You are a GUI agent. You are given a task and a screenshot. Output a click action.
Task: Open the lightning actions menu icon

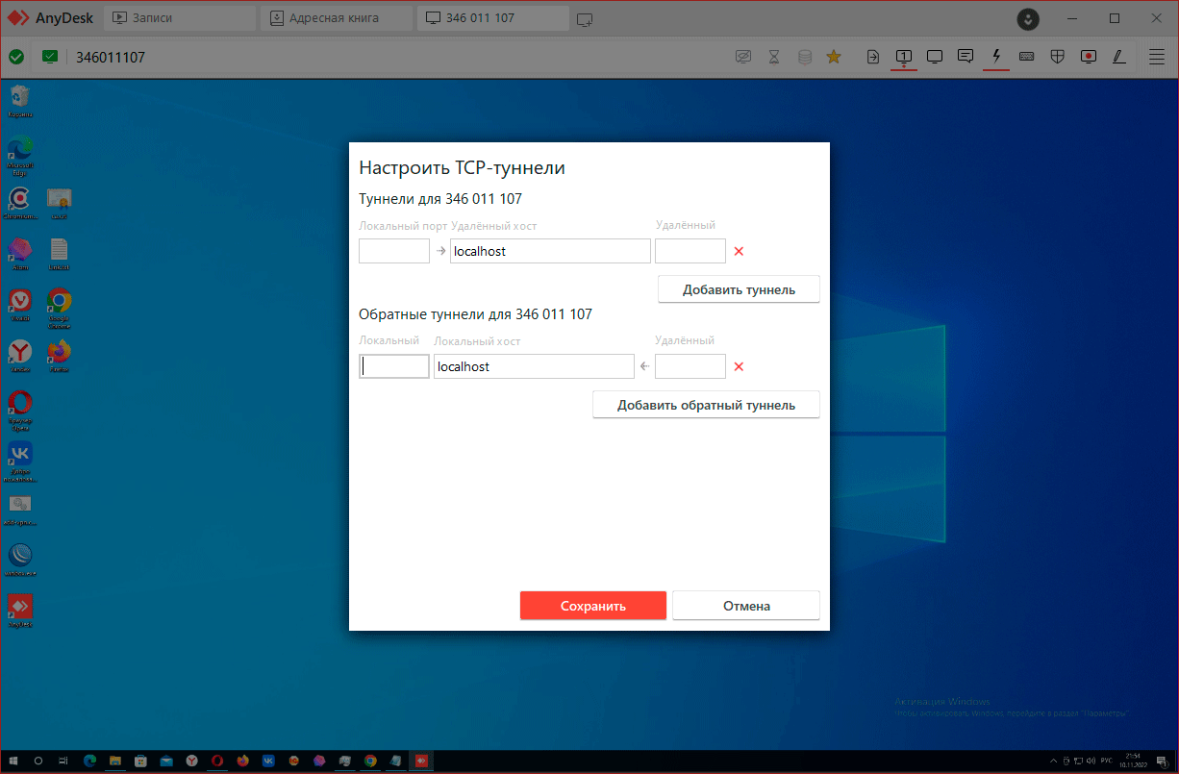(996, 57)
